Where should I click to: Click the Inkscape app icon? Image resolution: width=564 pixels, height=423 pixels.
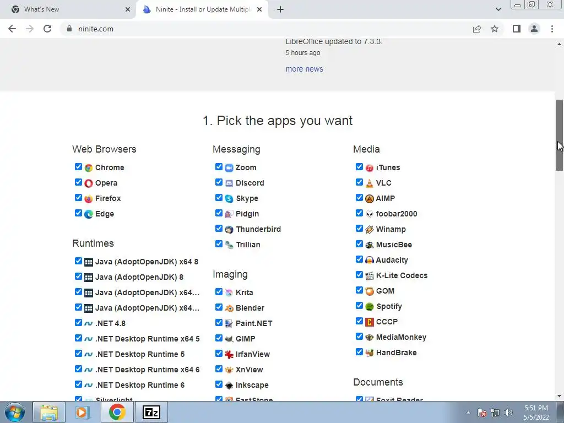tap(229, 386)
